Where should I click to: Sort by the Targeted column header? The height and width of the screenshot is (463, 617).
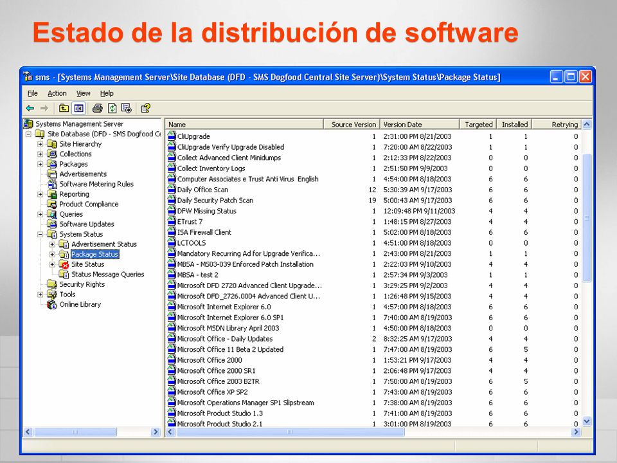coord(478,124)
